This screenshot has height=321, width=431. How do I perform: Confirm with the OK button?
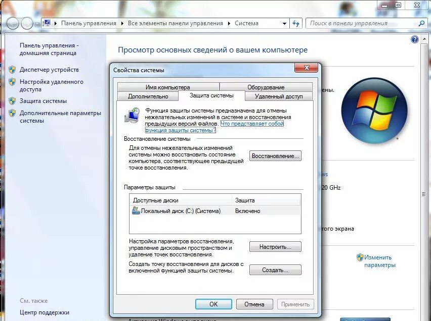(213, 304)
